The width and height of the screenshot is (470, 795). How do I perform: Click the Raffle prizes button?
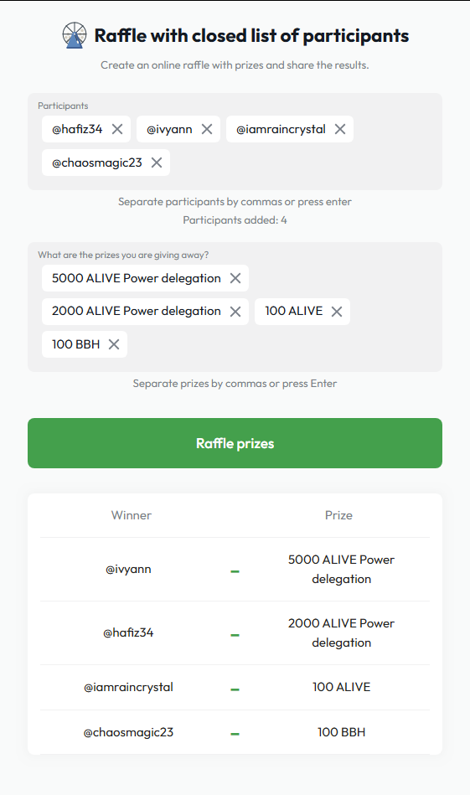click(235, 443)
